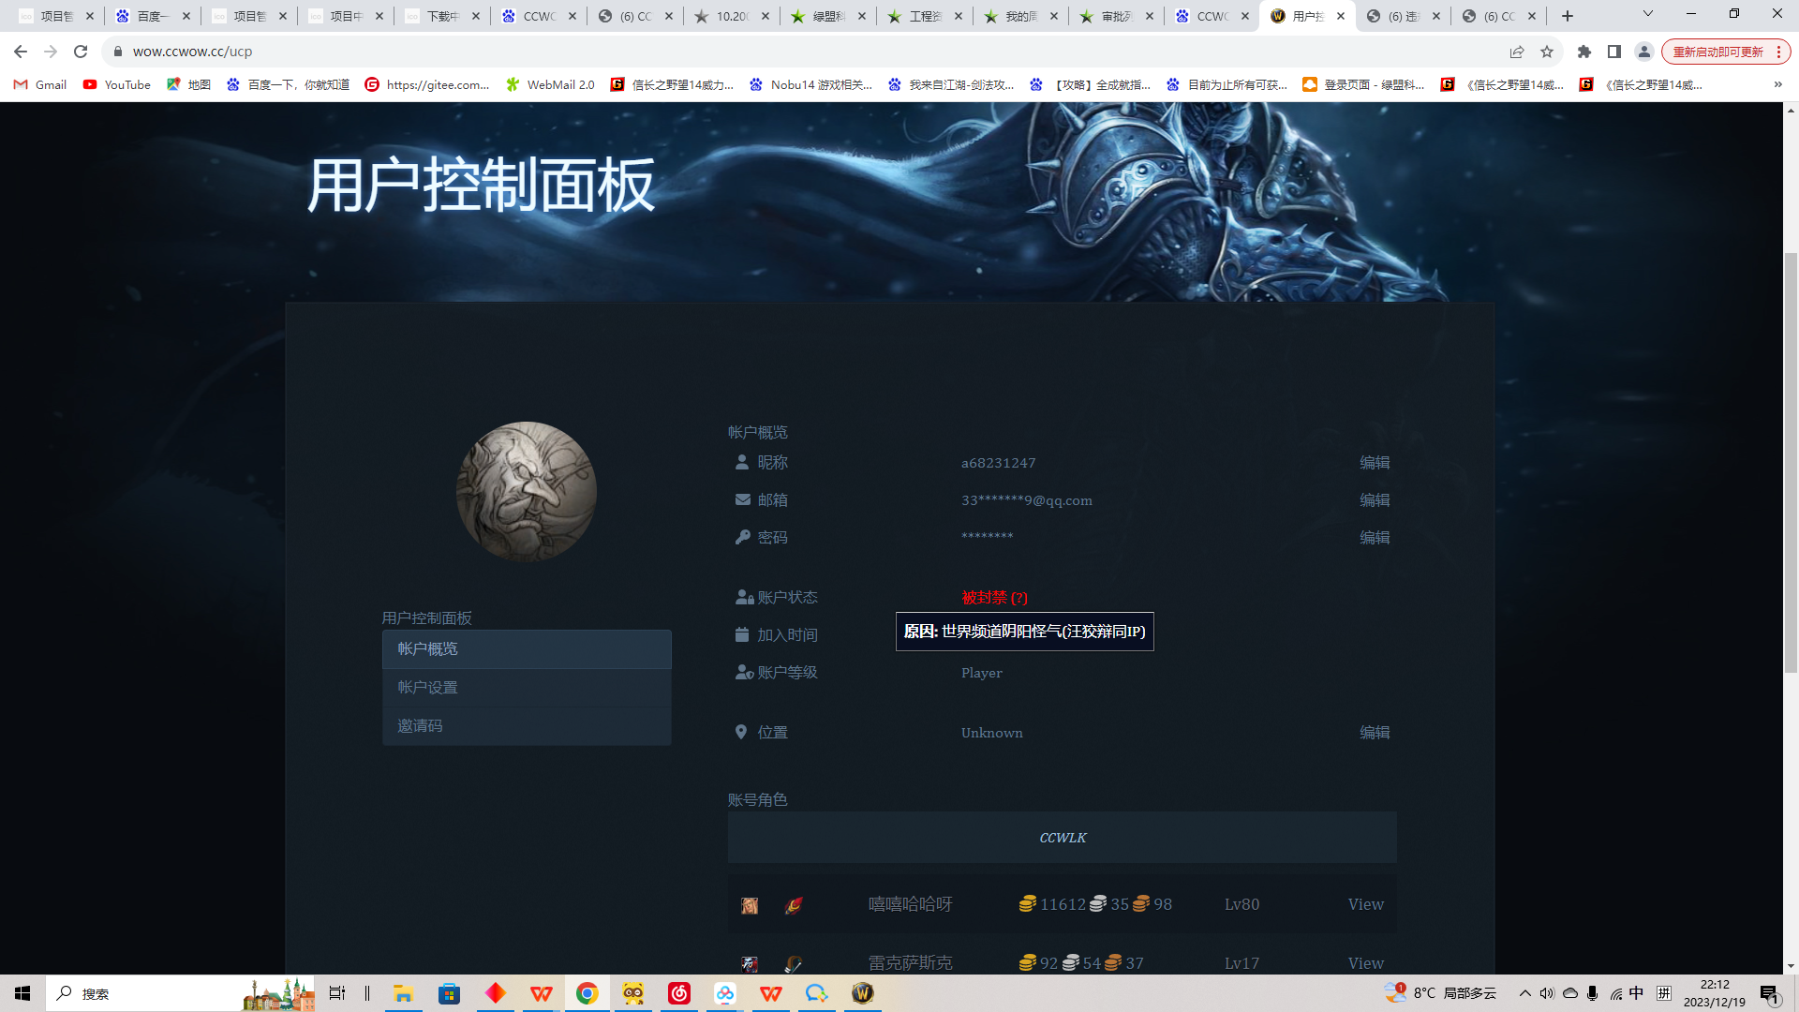Click the gold coin icon beside 11612
Viewport: 1799px width, 1012px height.
[1028, 903]
